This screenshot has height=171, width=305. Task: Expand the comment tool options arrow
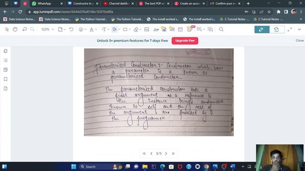pos(204,29)
